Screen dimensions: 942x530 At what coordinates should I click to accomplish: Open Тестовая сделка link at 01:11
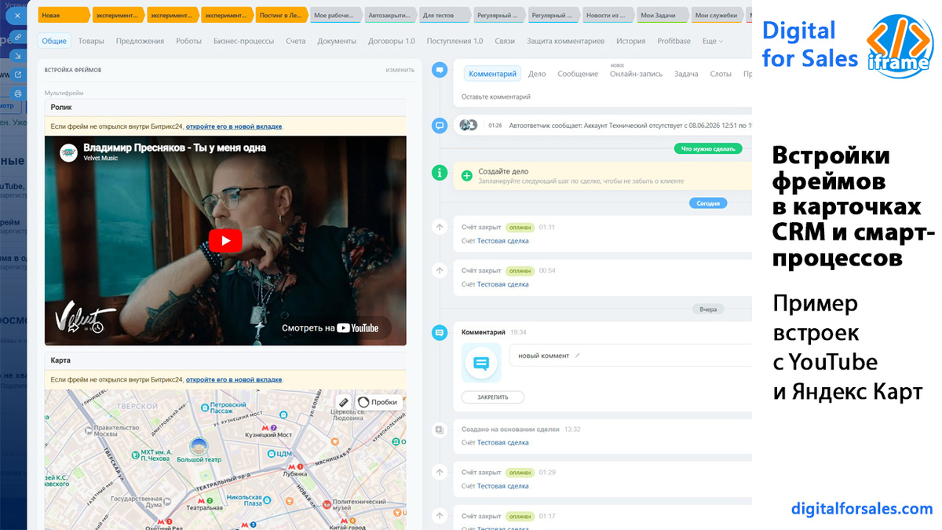(x=503, y=240)
